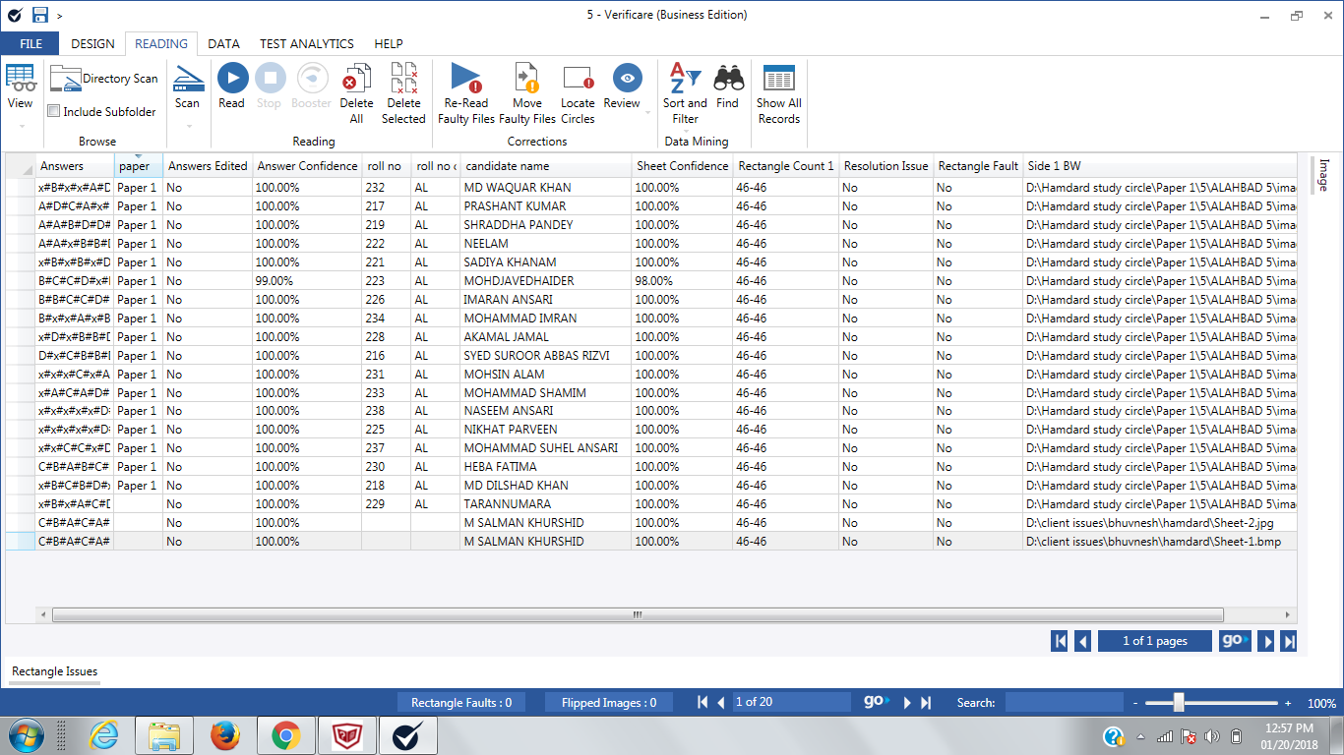The image size is (1344, 755).
Task: Open Windows Start menu
Action: 26,735
